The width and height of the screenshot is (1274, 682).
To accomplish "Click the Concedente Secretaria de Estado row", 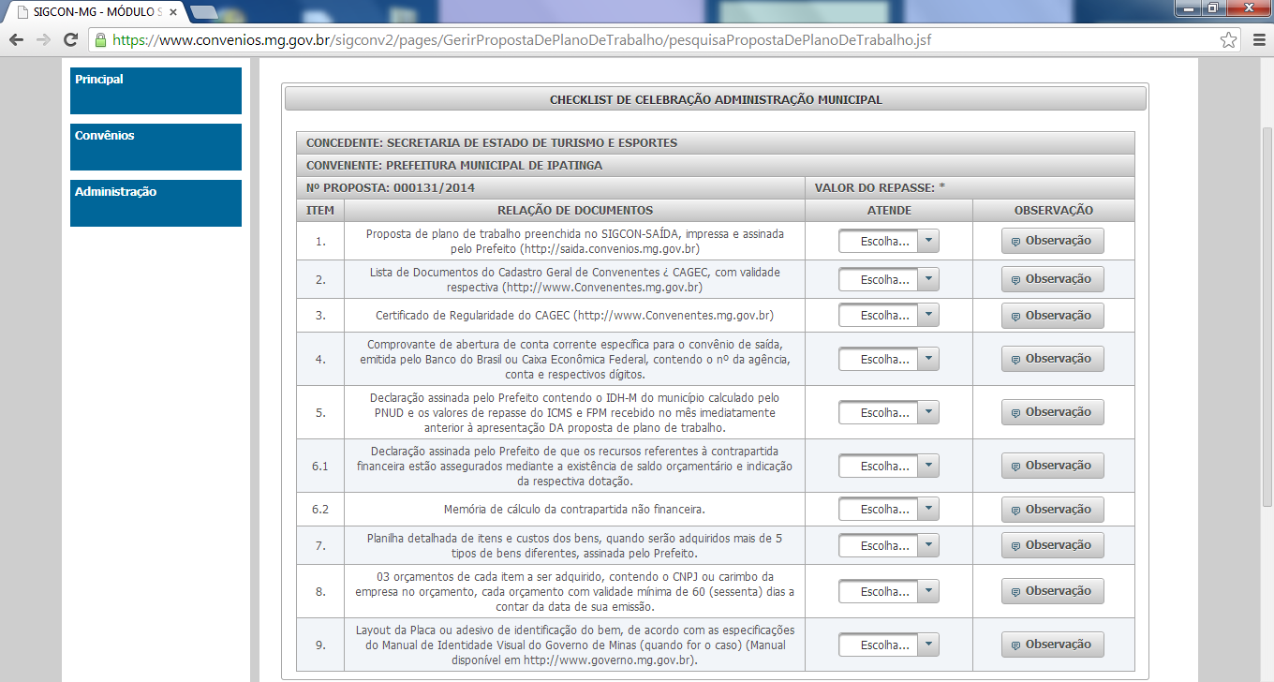I will pos(715,143).
